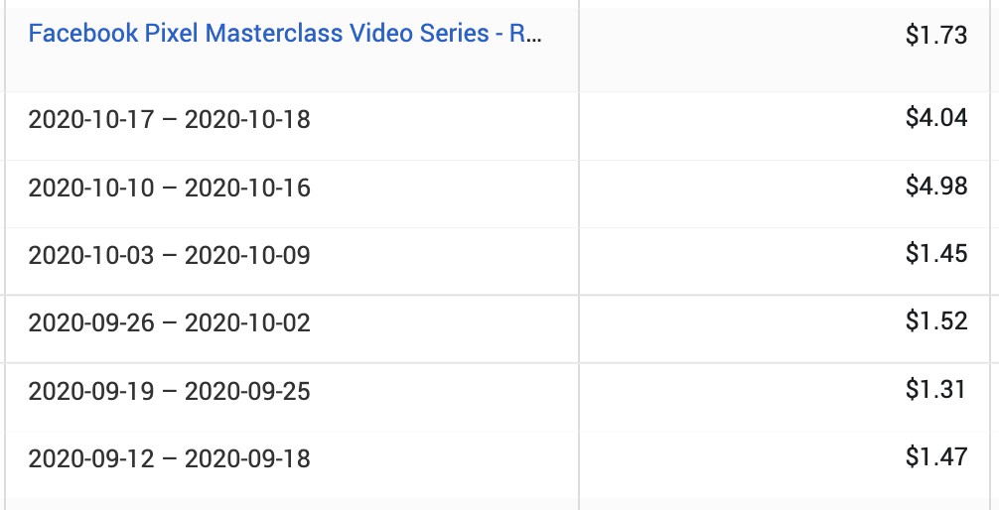This screenshot has width=999, height=510.
Task: Click the $4.98 amount cell
Action: tap(935, 187)
